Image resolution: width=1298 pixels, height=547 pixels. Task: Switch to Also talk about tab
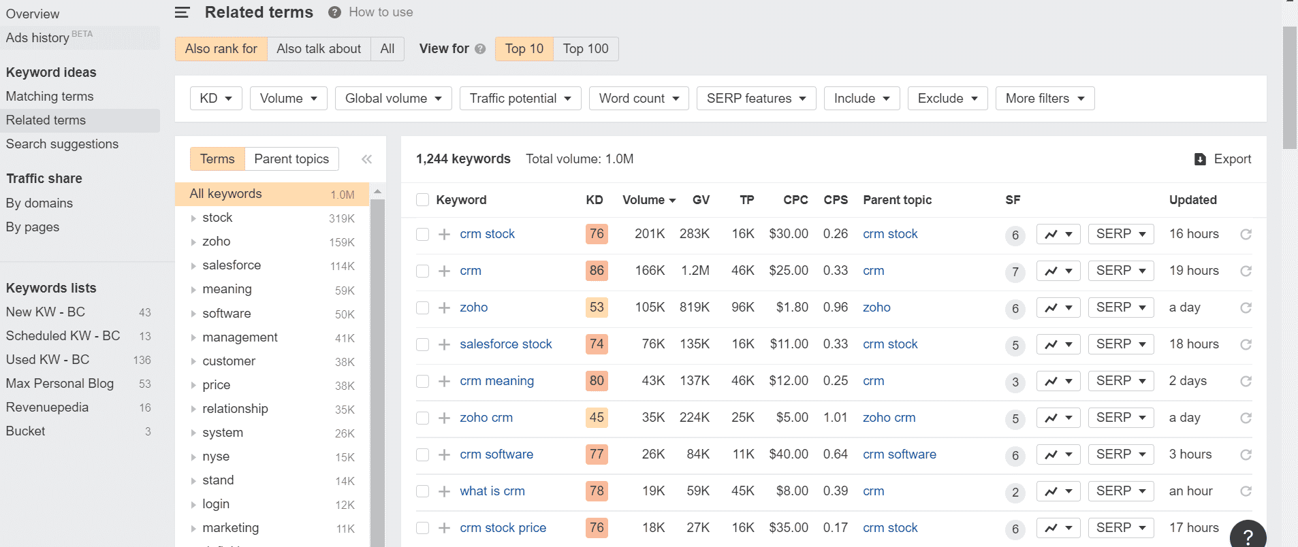tap(319, 49)
